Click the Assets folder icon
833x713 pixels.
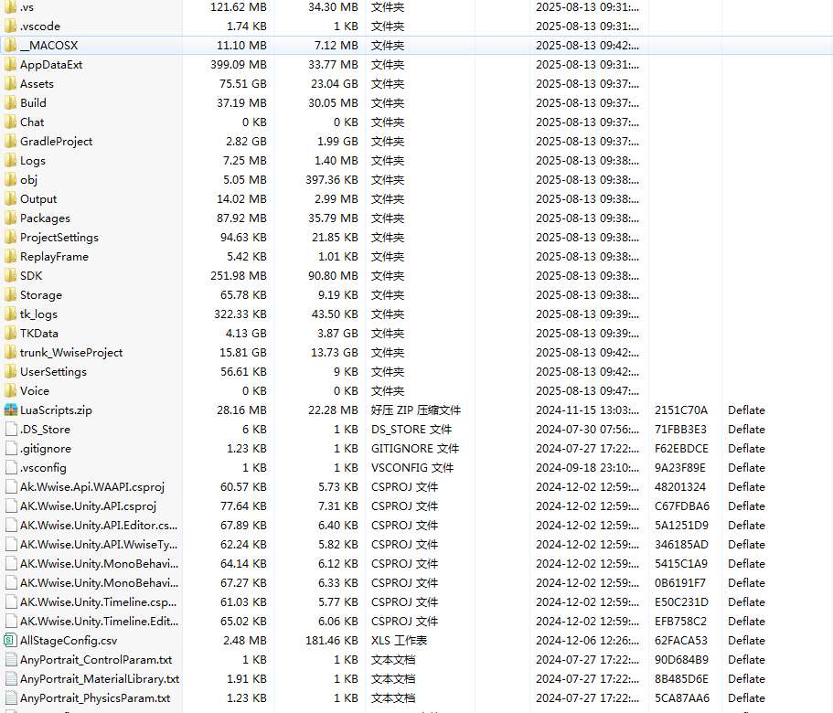click(x=11, y=84)
